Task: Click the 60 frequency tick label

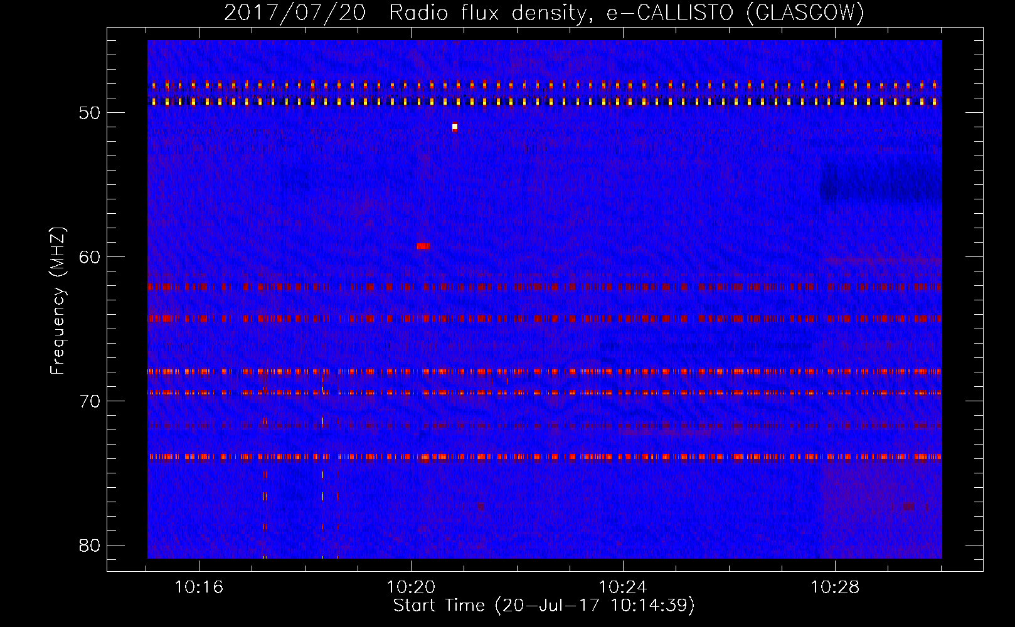Action: [90, 257]
